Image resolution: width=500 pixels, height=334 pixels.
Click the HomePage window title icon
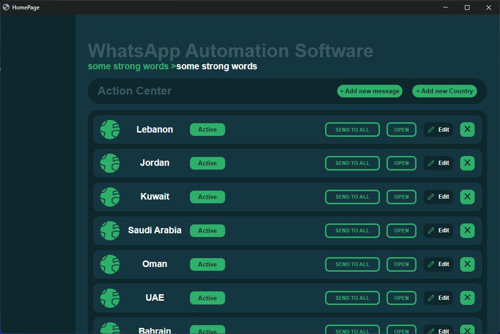coord(6,7)
